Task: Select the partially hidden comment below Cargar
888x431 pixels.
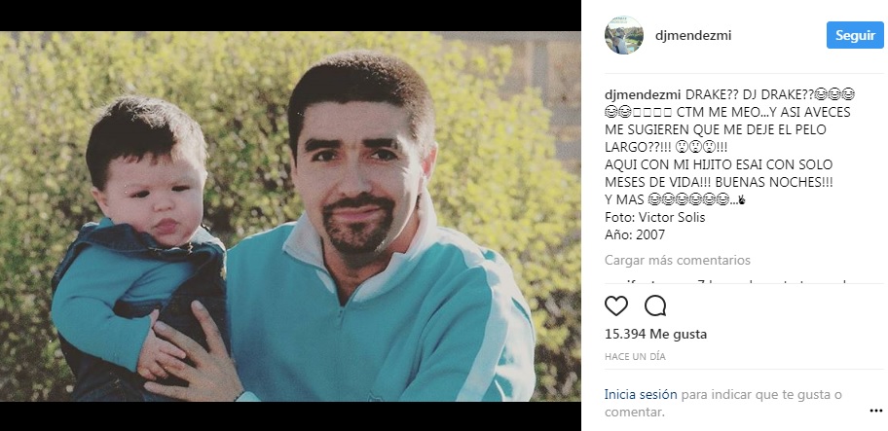Action: click(724, 280)
